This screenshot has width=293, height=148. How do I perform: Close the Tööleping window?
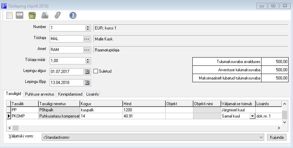click(285, 6)
